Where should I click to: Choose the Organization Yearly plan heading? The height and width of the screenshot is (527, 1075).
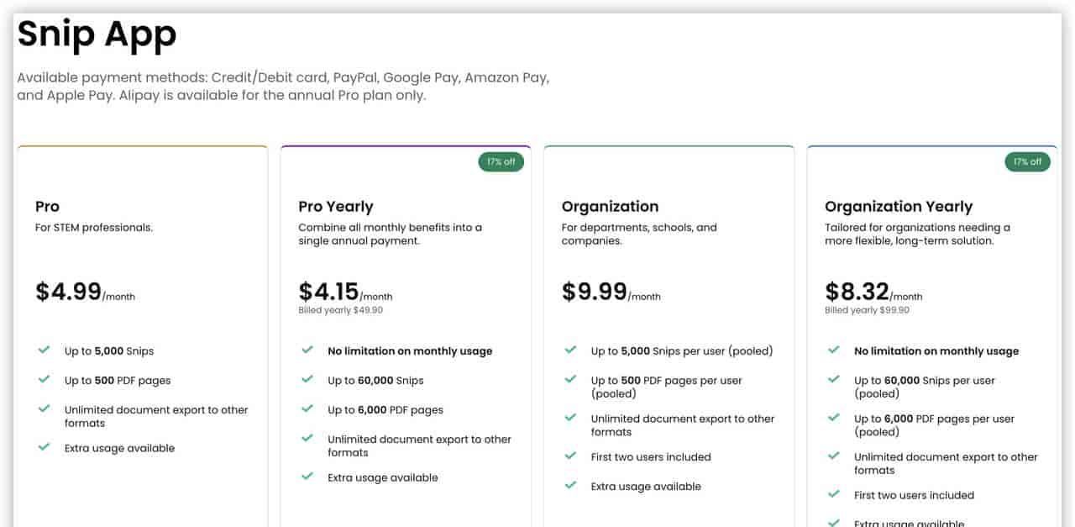[x=898, y=207]
